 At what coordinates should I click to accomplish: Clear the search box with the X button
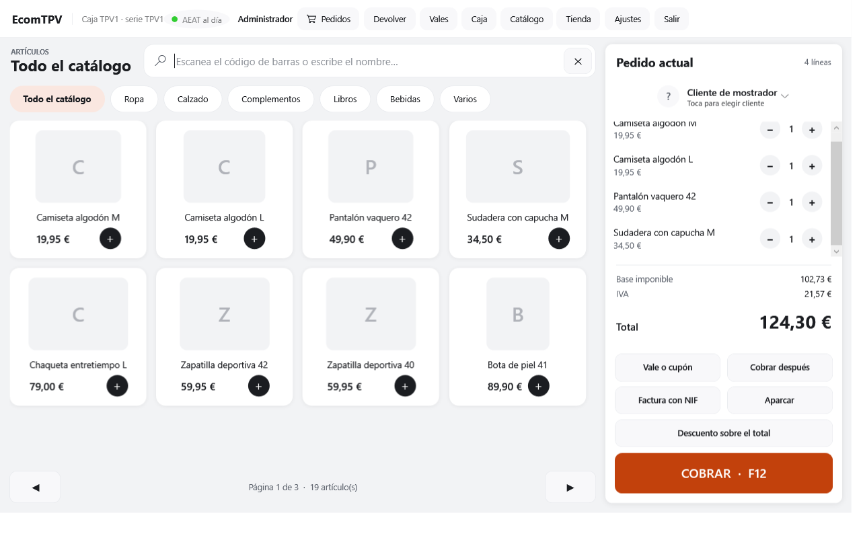pos(578,61)
